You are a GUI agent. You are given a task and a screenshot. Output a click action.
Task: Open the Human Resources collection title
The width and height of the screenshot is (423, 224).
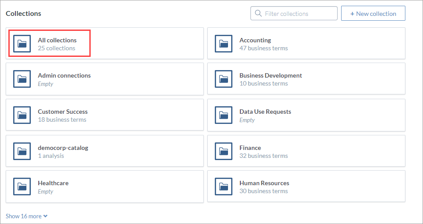tap(265, 183)
